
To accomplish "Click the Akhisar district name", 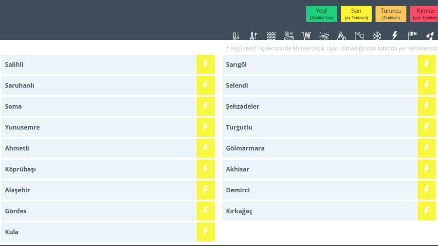I will click(x=237, y=169).
